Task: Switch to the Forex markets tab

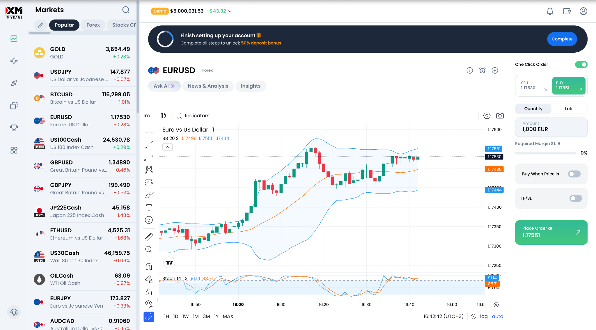Action: [x=93, y=25]
